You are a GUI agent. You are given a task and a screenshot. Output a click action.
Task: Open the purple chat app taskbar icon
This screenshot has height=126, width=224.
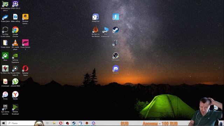pyautogui.click(x=93, y=123)
